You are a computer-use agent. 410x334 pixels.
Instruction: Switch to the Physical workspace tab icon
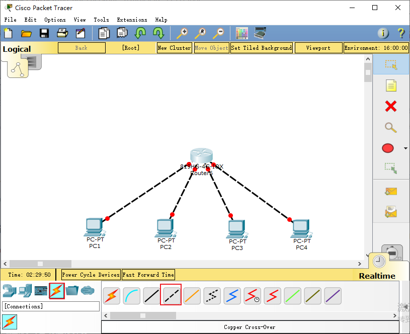[x=34, y=62]
